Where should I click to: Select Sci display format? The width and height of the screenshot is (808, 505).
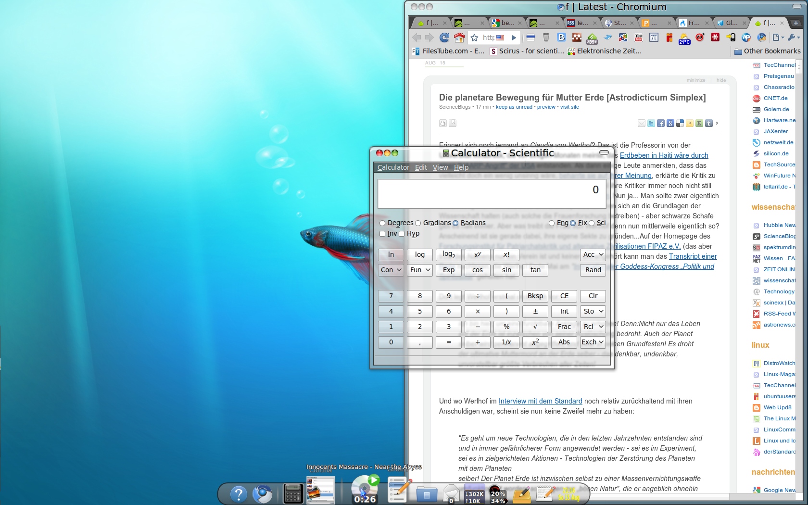597,223
